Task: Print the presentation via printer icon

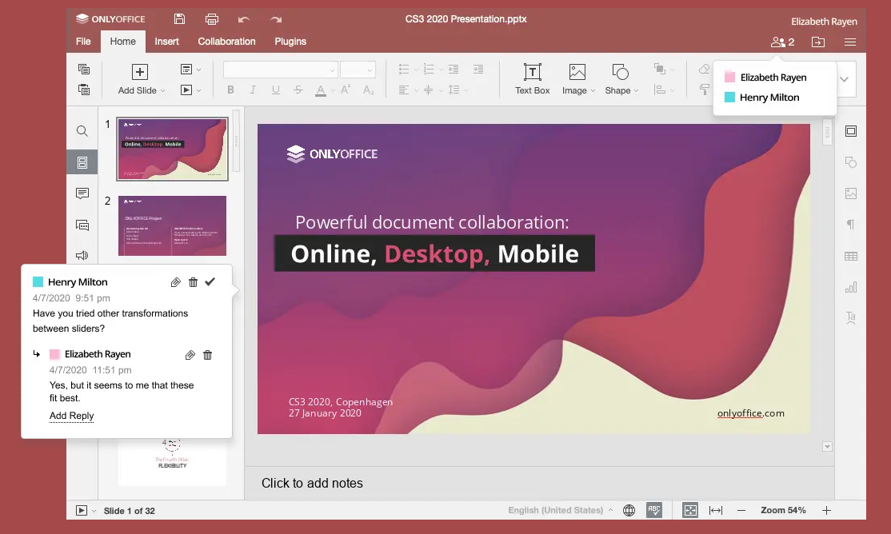Action: point(211,18)
